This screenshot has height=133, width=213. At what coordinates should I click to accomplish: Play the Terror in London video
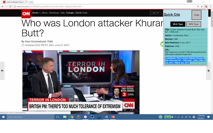(81, 82)
